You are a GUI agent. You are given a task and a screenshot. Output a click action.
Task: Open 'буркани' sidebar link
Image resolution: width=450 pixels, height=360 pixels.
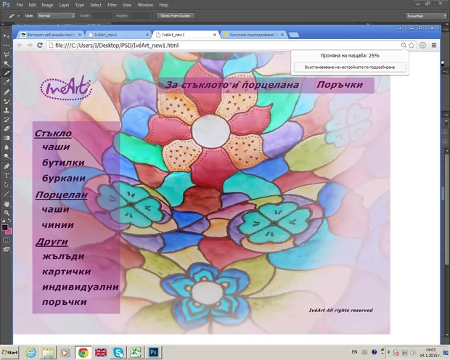click(x=64, y=179)
